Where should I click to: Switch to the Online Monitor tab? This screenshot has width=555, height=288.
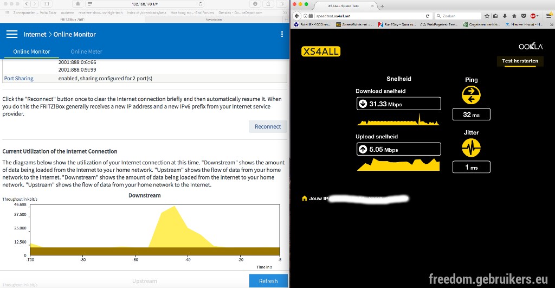(31, 52)
